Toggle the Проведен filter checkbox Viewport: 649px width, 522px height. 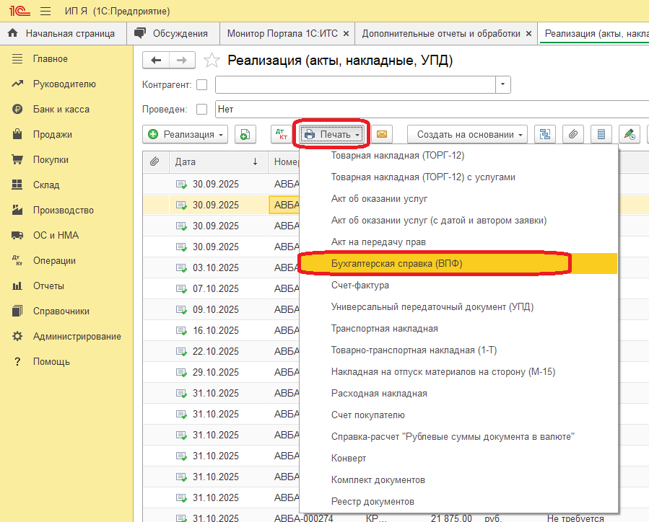pos(201,110)
